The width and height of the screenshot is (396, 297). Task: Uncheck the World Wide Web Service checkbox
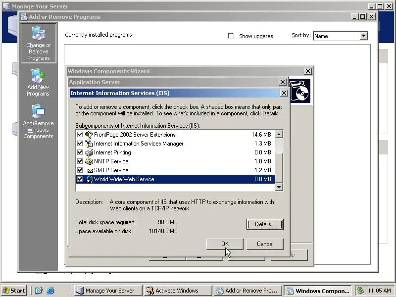tap(80, 179)
